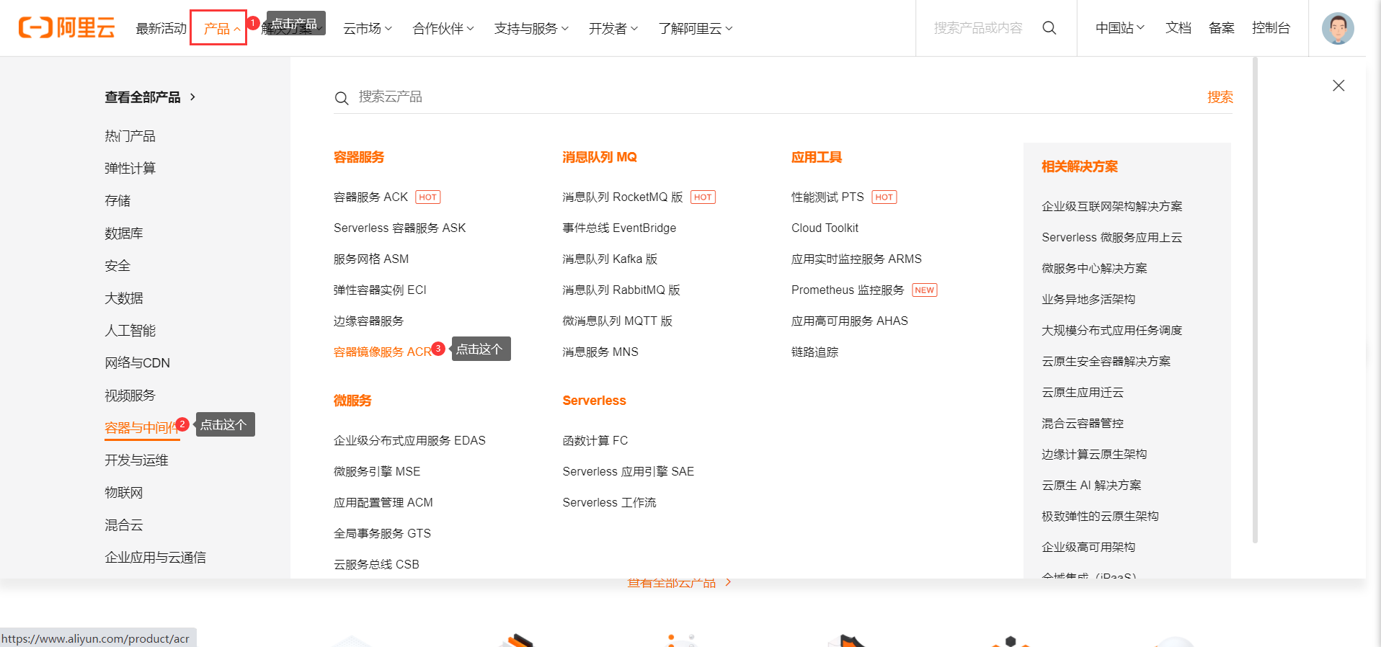Open the user avatar profile
This screenshot has height=647, width=1381.
click(1338, 28)
